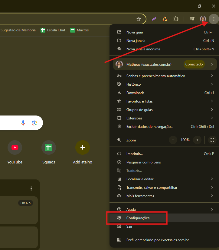Expand Localizar e editar submenu
This screenshot has height=250, width=219.
(164, 179)
